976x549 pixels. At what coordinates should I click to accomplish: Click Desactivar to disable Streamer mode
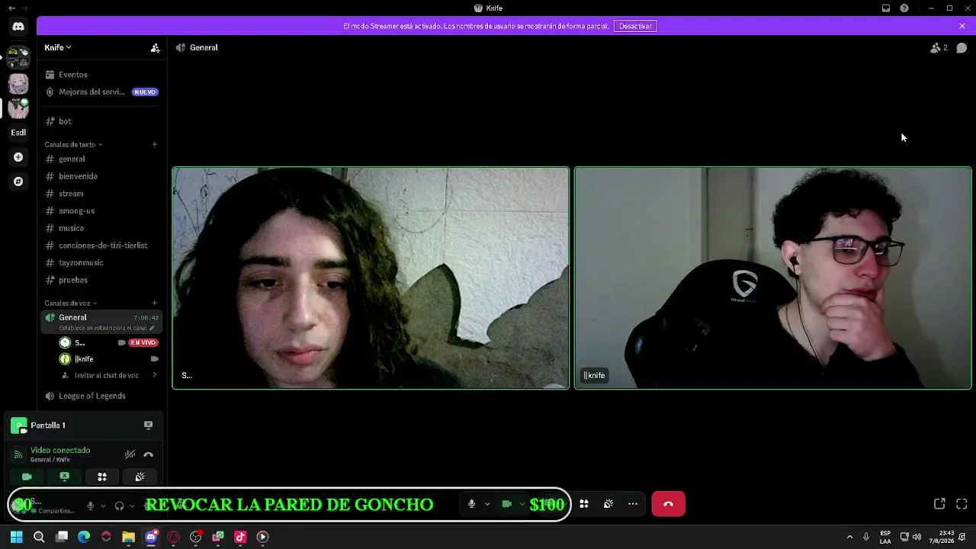pyautogui.click(x=635, y=26)
